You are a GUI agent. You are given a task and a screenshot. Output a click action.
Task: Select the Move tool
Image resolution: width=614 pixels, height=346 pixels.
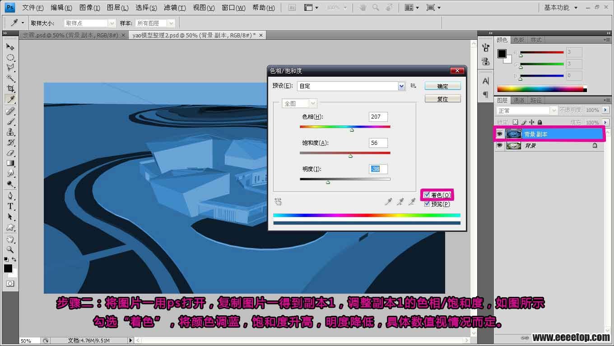tap(10, 46)
